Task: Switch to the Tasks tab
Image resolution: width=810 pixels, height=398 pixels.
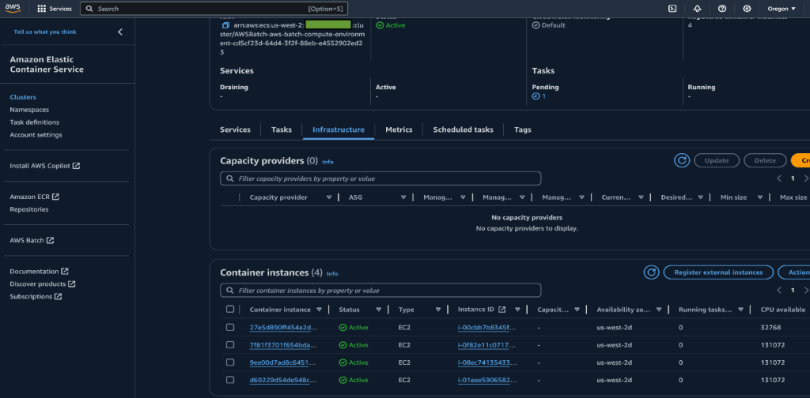Action: click(x=282, y=130)
